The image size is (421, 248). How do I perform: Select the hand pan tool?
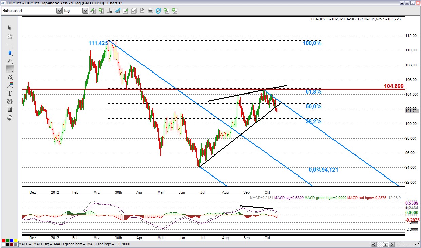[x=10, y=36]
